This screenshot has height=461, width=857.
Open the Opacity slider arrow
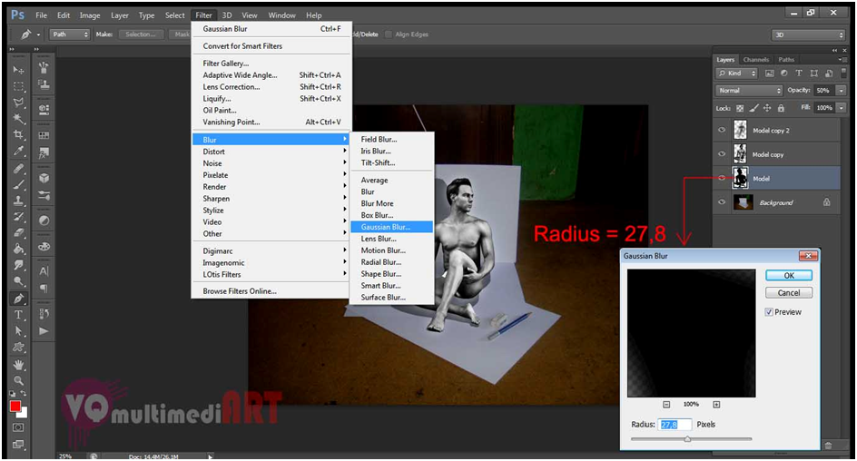click(842, 91)
